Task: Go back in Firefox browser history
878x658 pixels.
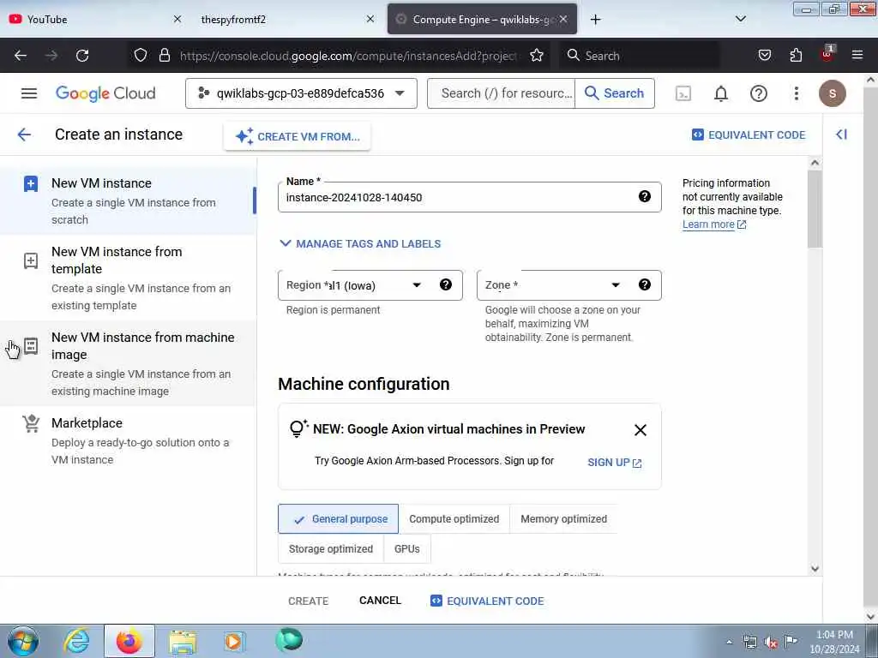Action: (x=21, y=56)
